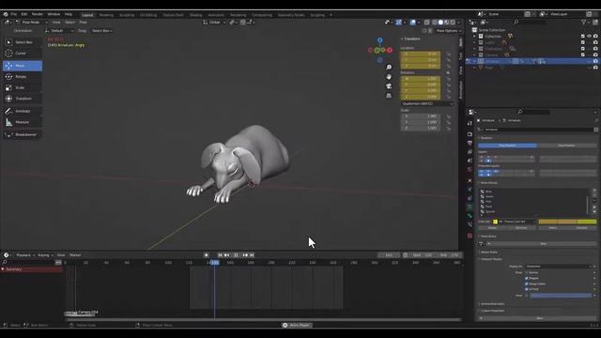
Task: Activate the Breakdowner tool
Action: [x=23, y=135]
